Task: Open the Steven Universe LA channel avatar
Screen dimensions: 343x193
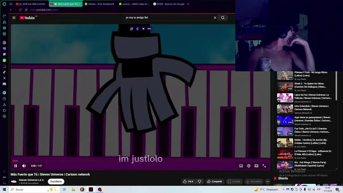Action: tap(14, 181)
